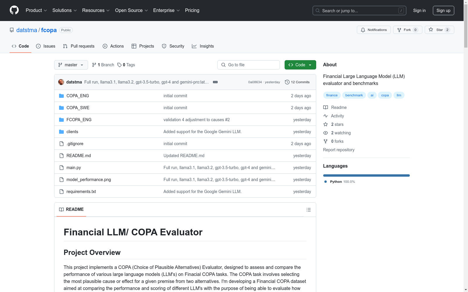Click the Go to file input

pos(249,65)
